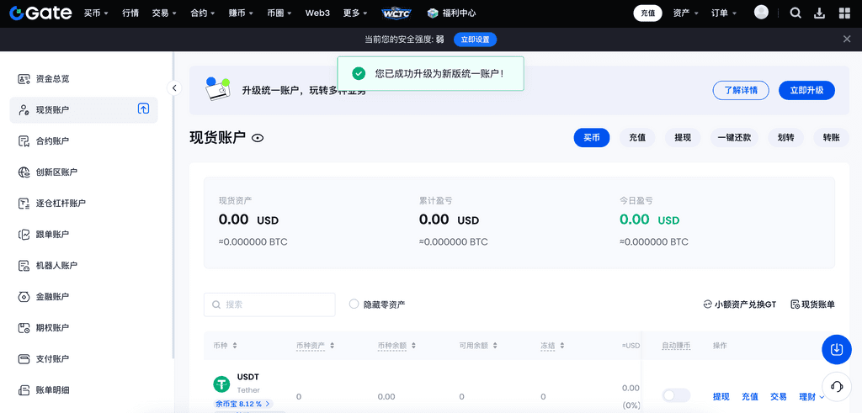862x413 pixels.
Task: Click the customer support headset icon
Action: [837, 386]
